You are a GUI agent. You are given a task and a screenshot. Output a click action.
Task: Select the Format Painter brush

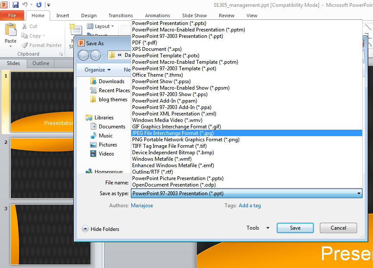(25, 45)
